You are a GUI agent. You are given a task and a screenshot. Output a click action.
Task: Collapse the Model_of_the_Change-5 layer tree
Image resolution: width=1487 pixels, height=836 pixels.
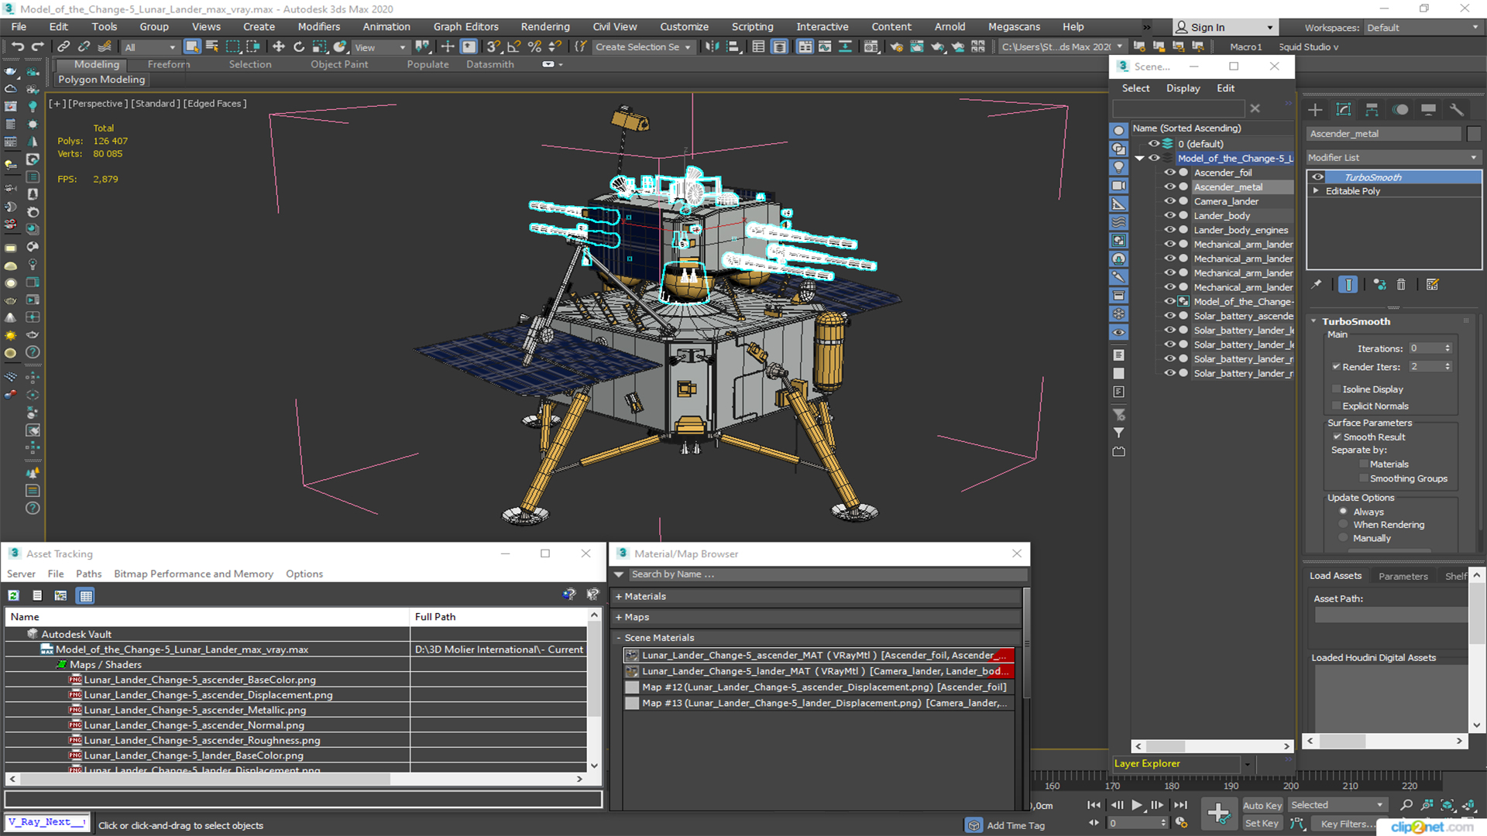tap(1139, 159)
